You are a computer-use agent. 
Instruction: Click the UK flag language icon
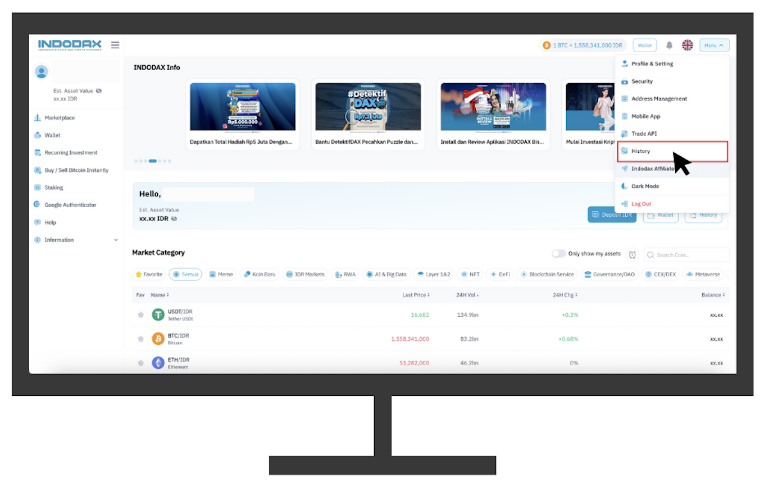point(688,45)
